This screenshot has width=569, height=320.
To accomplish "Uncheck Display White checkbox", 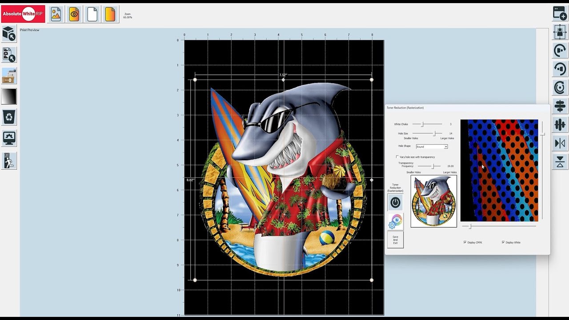I will pos(503,242).
